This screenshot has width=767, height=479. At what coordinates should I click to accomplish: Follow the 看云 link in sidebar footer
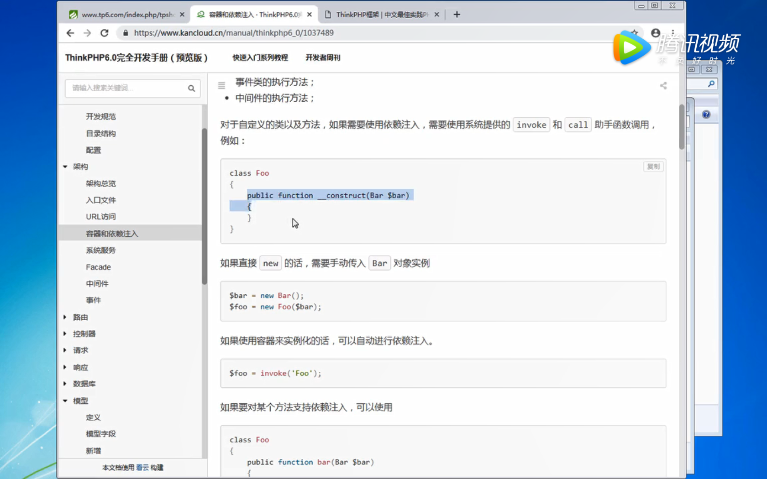tap(142, 468)
